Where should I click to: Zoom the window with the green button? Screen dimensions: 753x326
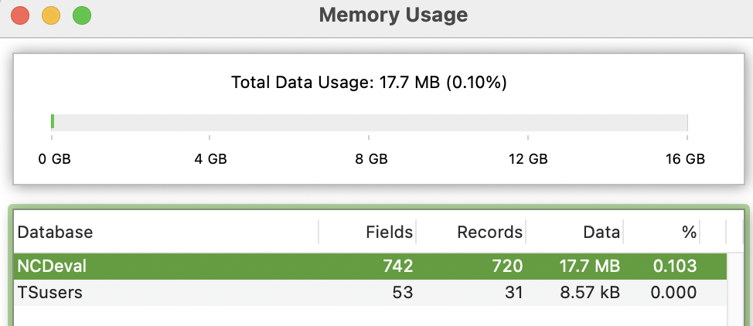tap(81, 15)
